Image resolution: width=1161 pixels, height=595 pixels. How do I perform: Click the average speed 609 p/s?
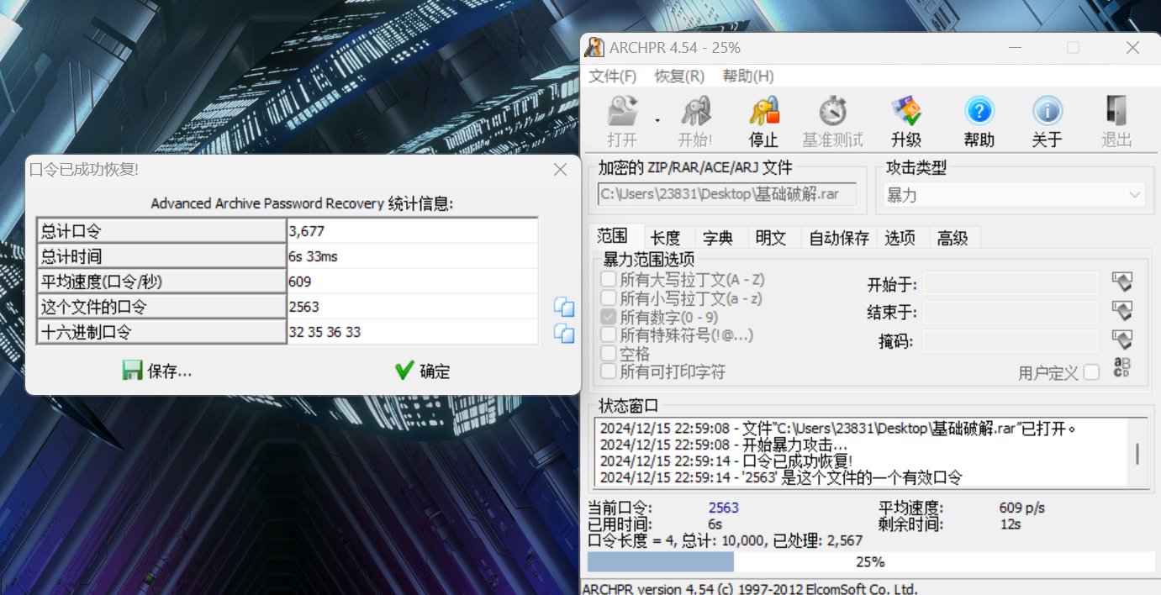(1022, 508)
